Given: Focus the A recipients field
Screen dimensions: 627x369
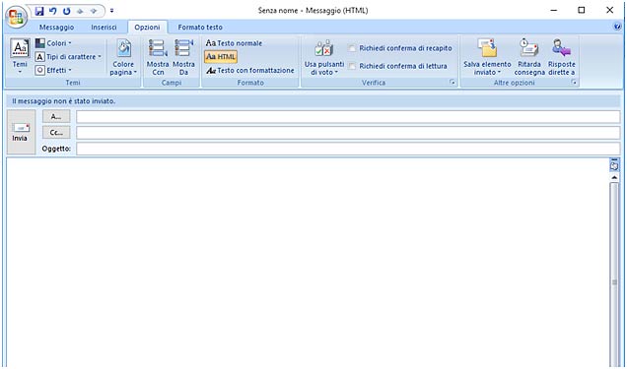Looking at the screenshot, I should tap(348, 117).
